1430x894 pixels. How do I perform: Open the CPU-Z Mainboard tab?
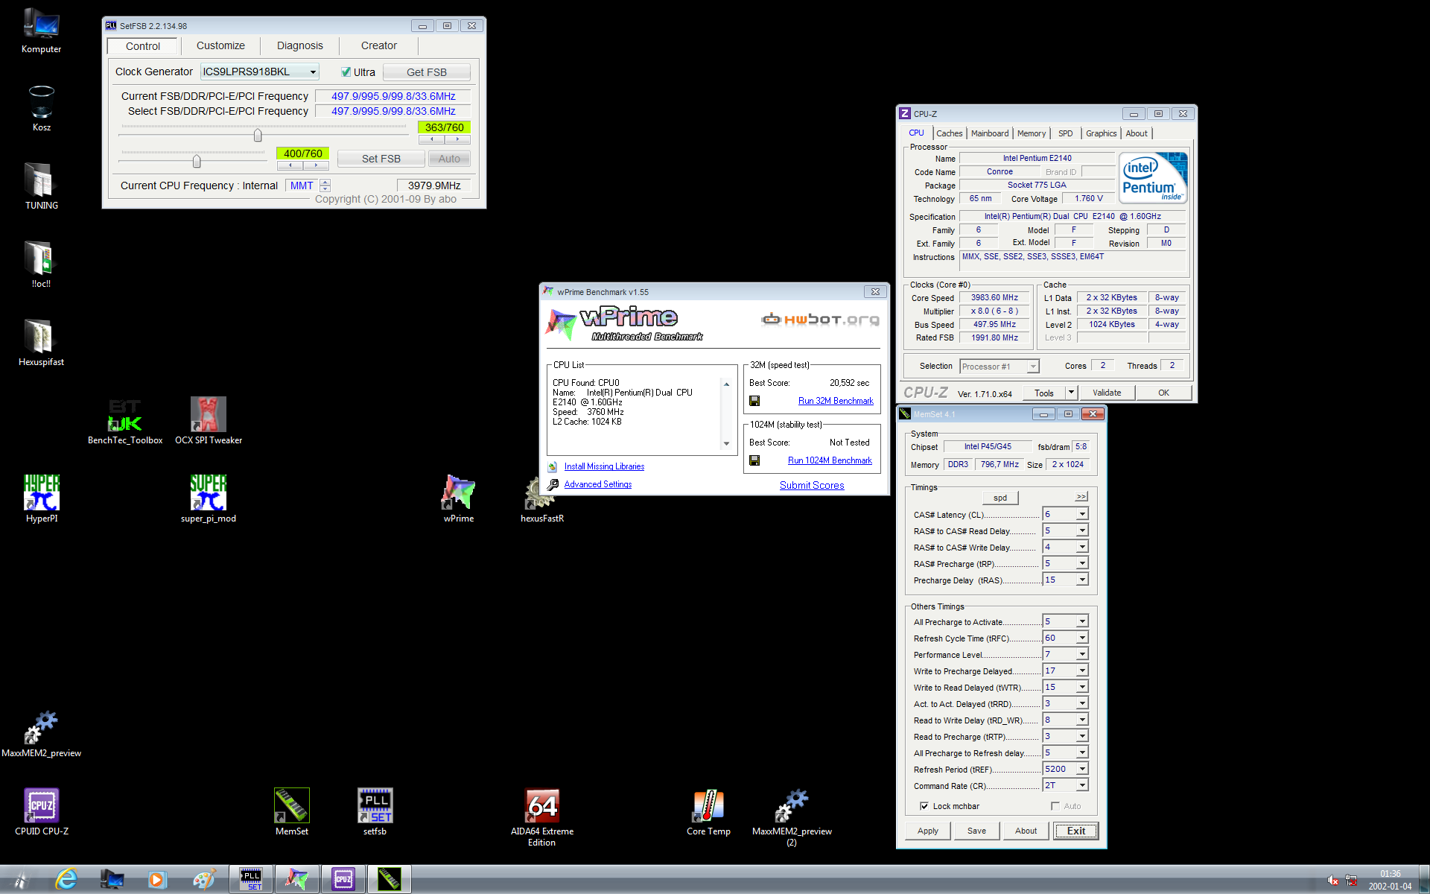tap(990, 133)
